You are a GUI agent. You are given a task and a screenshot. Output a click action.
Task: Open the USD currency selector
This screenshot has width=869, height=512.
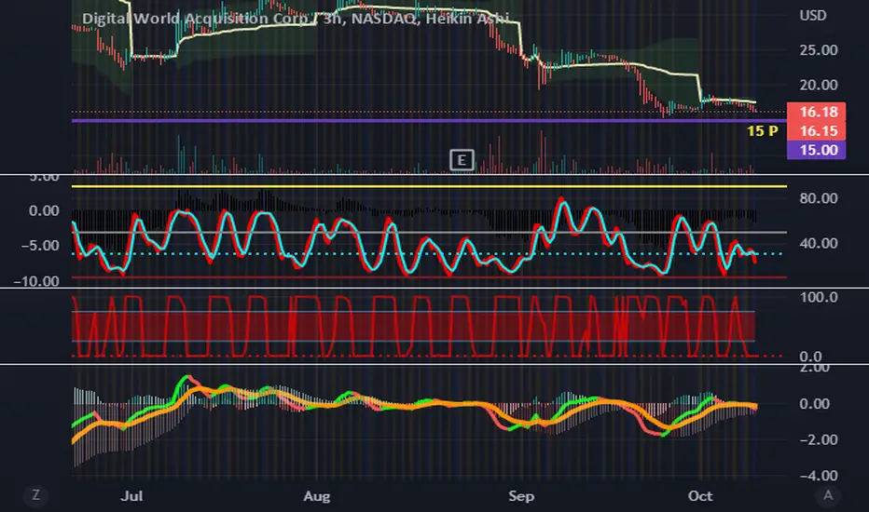pyautogui.click(x=813, y=16)
